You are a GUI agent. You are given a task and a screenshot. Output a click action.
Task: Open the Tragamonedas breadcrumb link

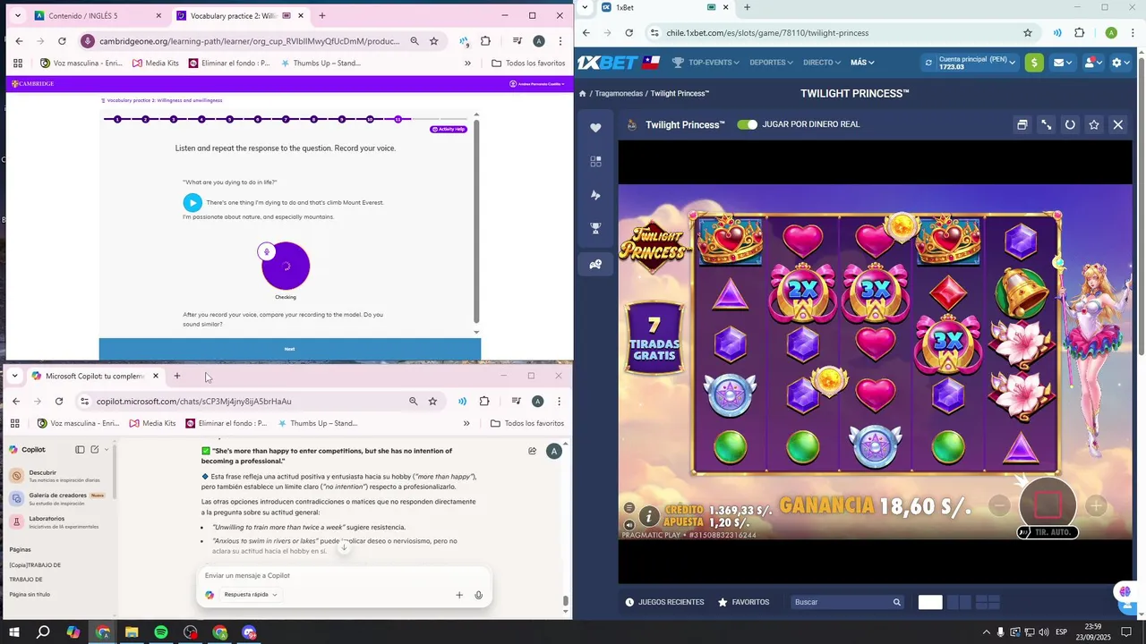tap(619, 93)
